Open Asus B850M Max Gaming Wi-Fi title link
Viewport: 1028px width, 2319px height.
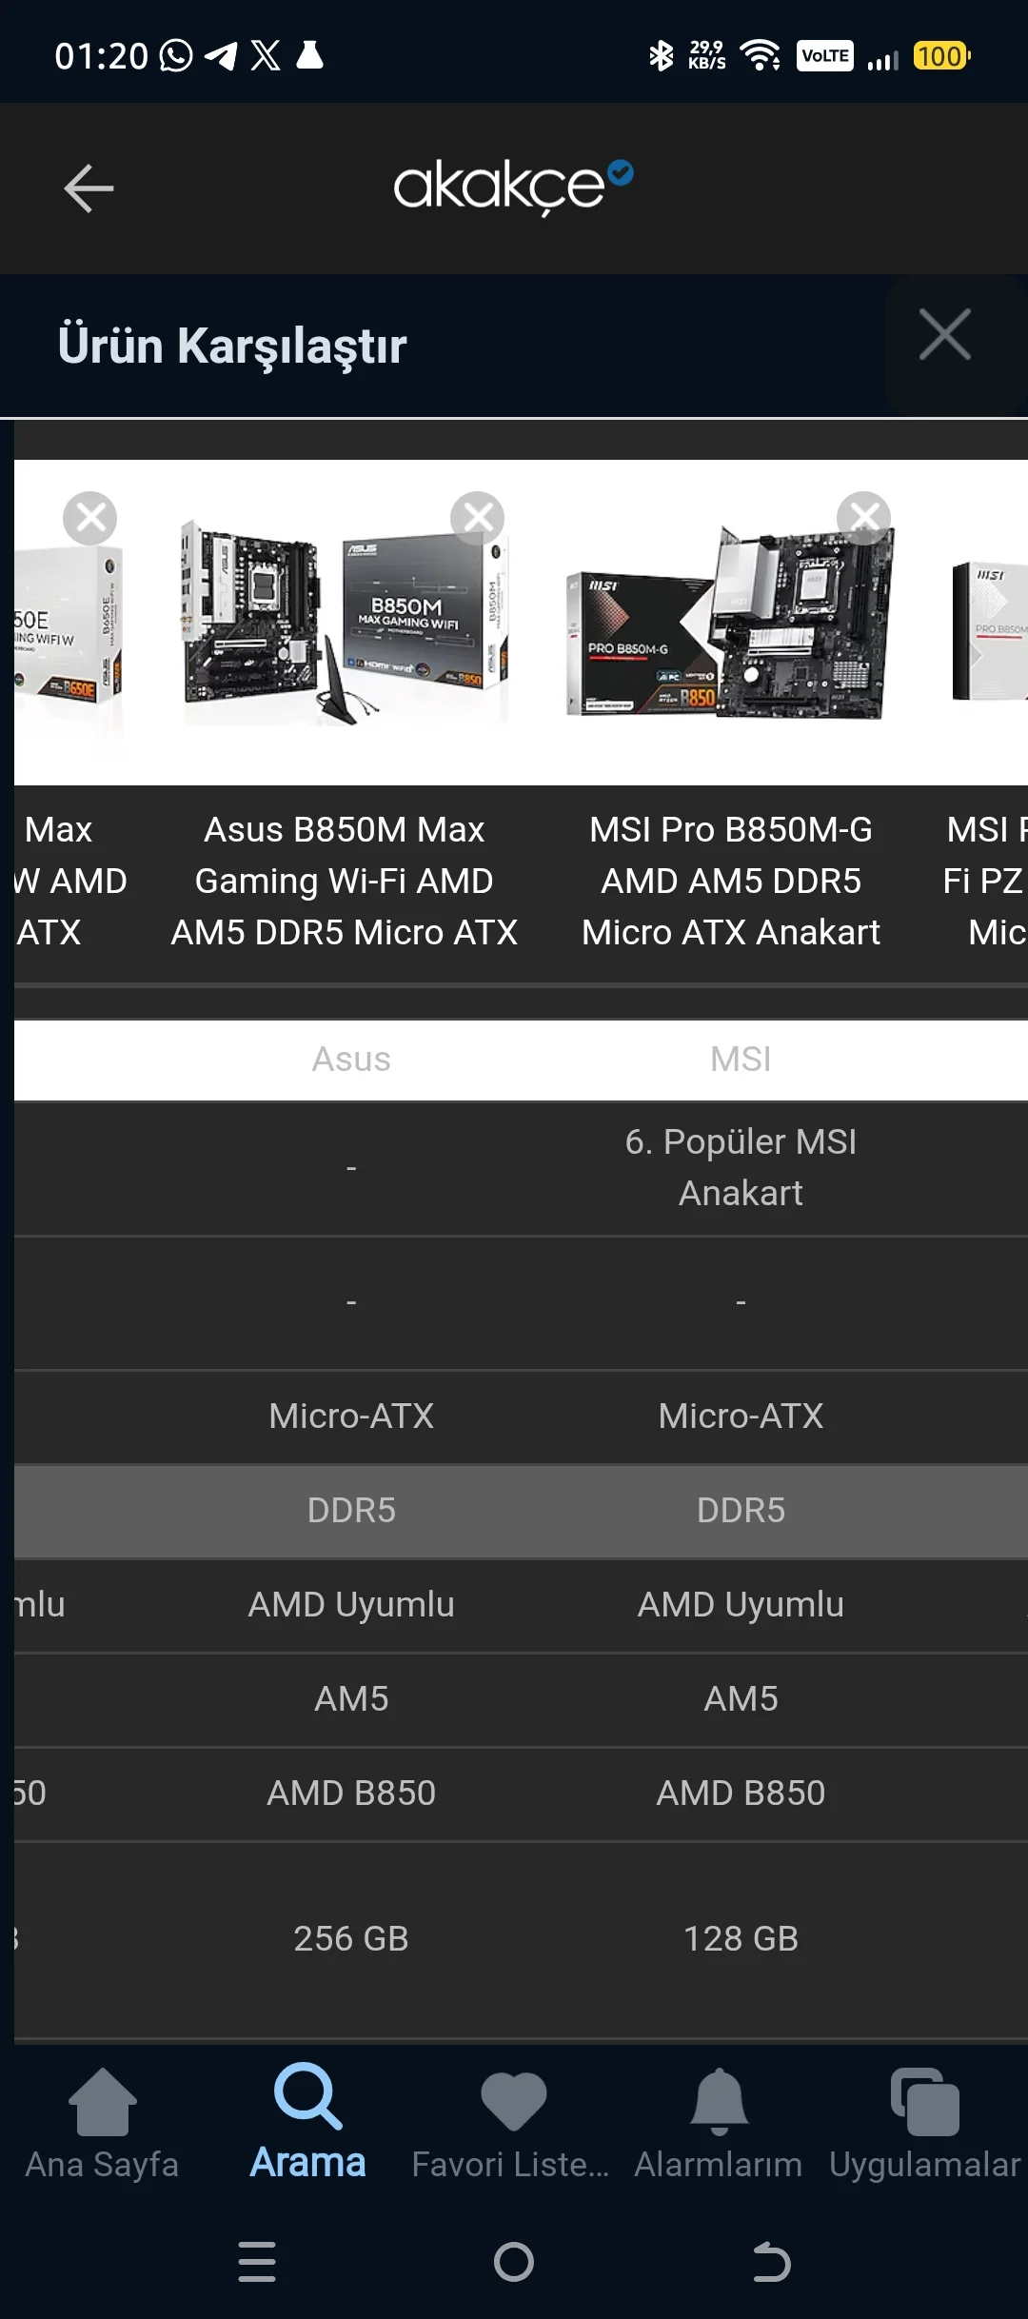point(345,881)
